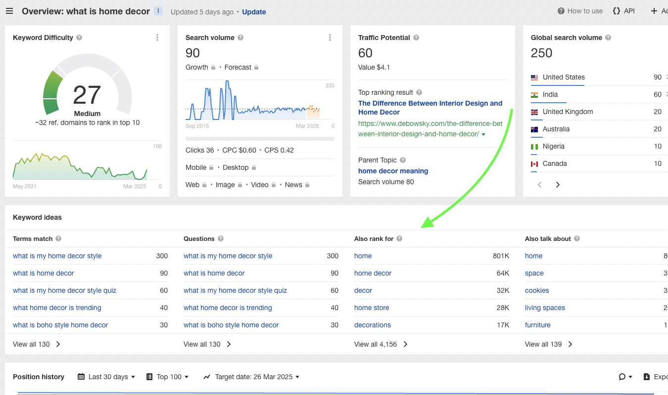View all 130 Terms match keywords
The width and height of the screenshot is (668, 395).
pyautogui.click(x=37, y=344)
